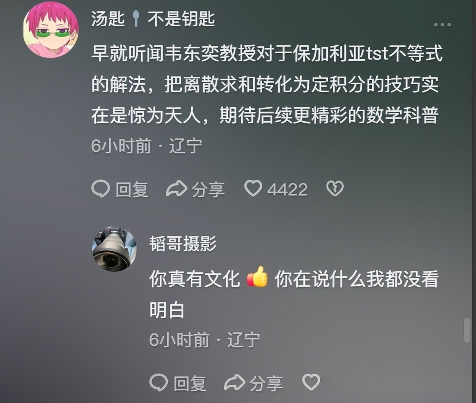This screenshot has width=476, height=403.
Task: Click the 回复 label under 韬哥摄影's reply
Action: point(190,383)
